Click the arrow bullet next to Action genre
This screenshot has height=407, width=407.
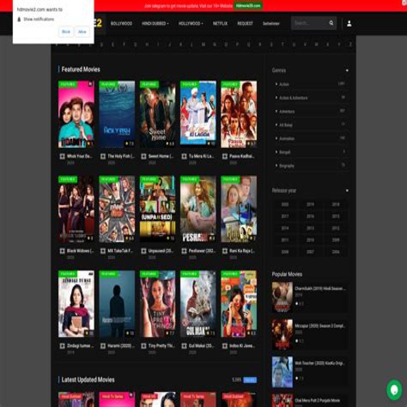tap(276, 84)
